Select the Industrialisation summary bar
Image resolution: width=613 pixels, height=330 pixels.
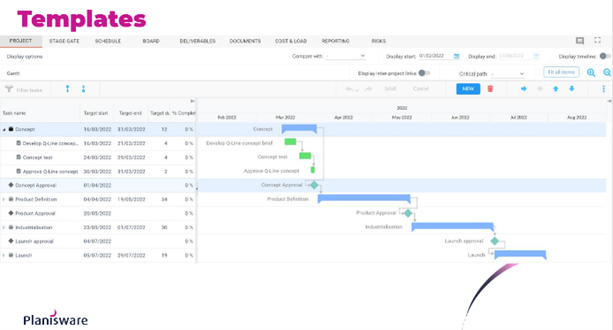click(x=452, y=226)
